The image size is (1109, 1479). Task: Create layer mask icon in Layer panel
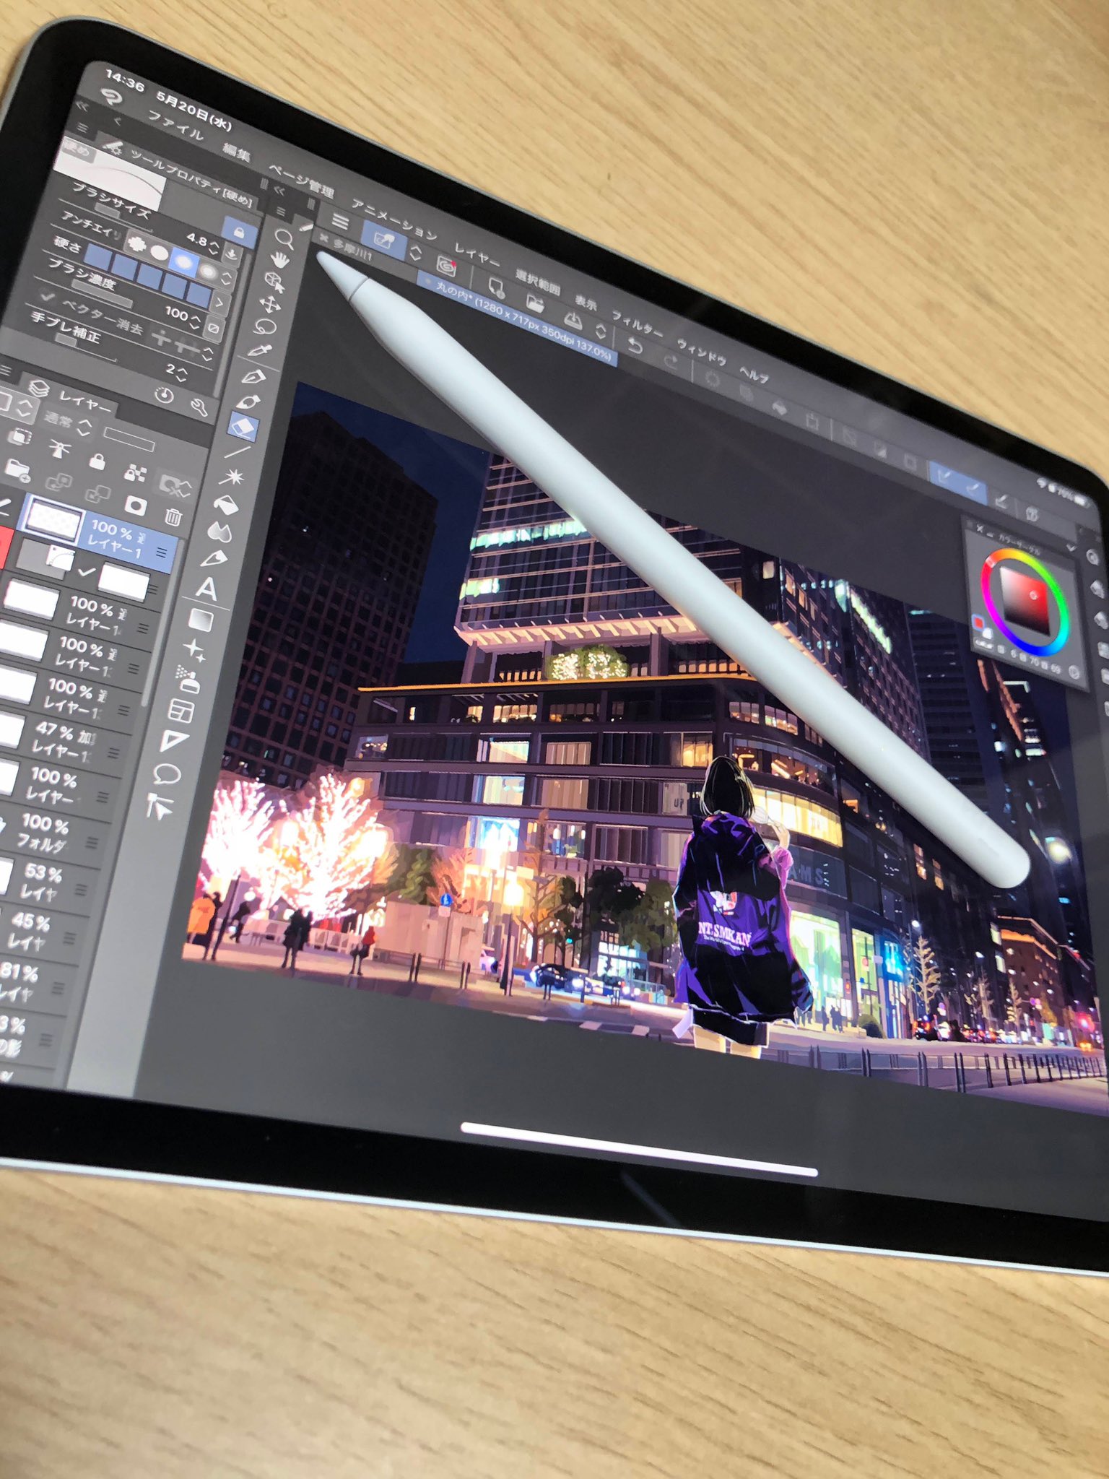click(135, 506)
